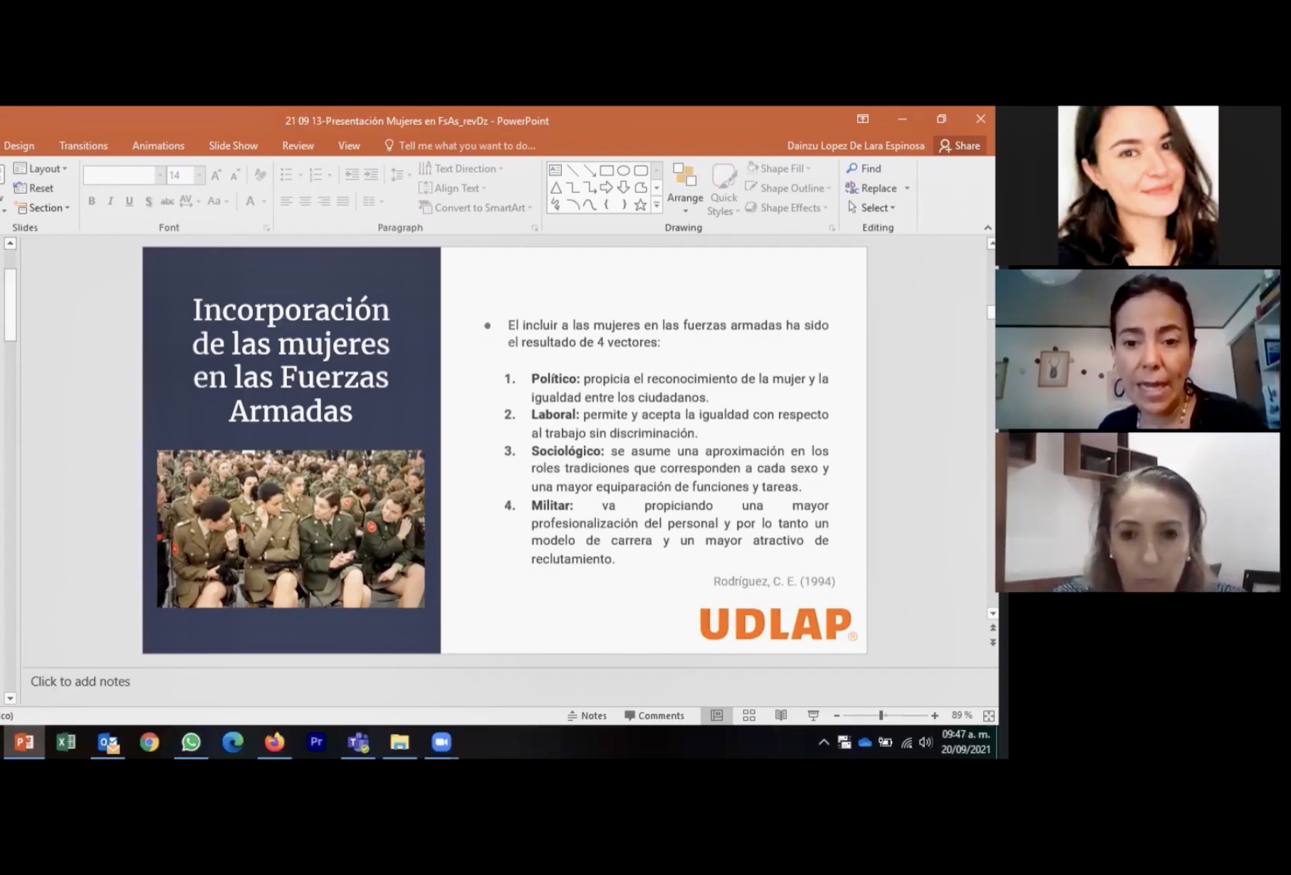The height and width of the screenshot is (875, 1291).
Task: Fit slide to current window icon
Action: pos(988,716)
